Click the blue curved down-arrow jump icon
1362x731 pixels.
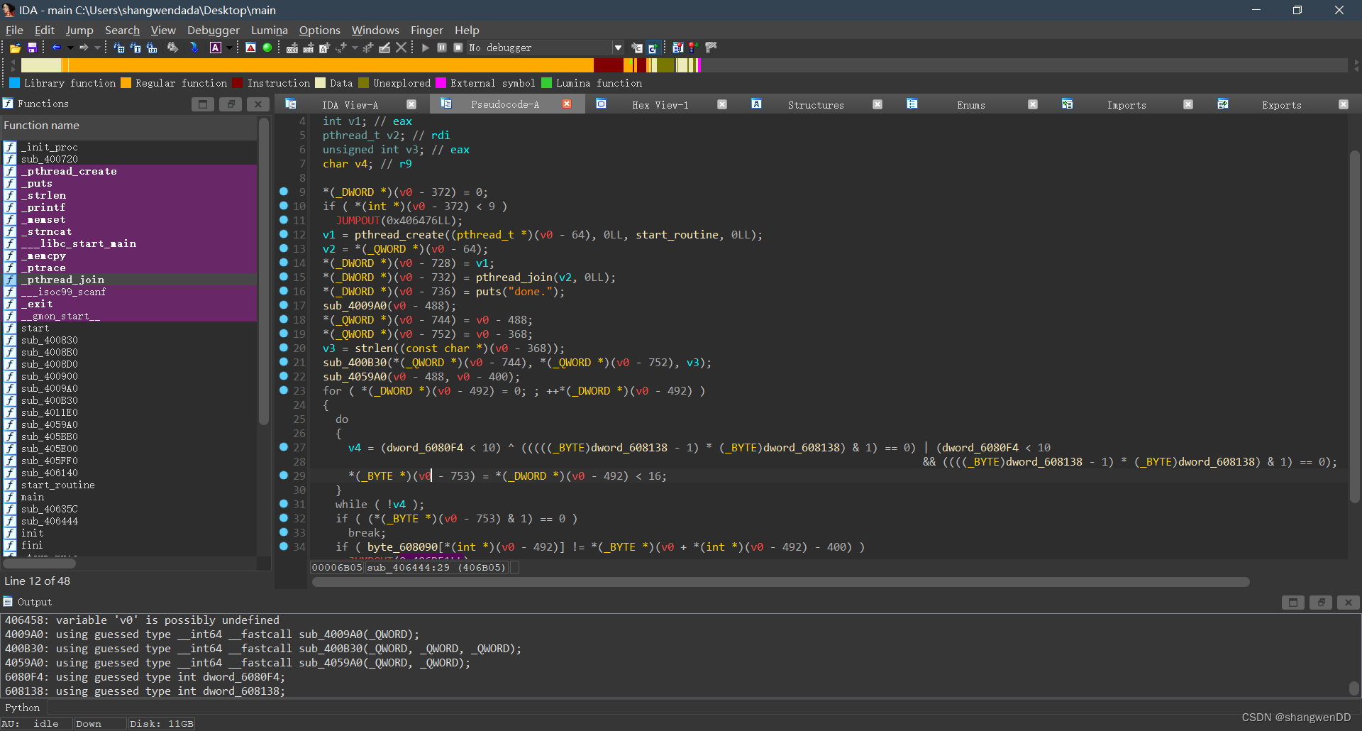point(194,48)
